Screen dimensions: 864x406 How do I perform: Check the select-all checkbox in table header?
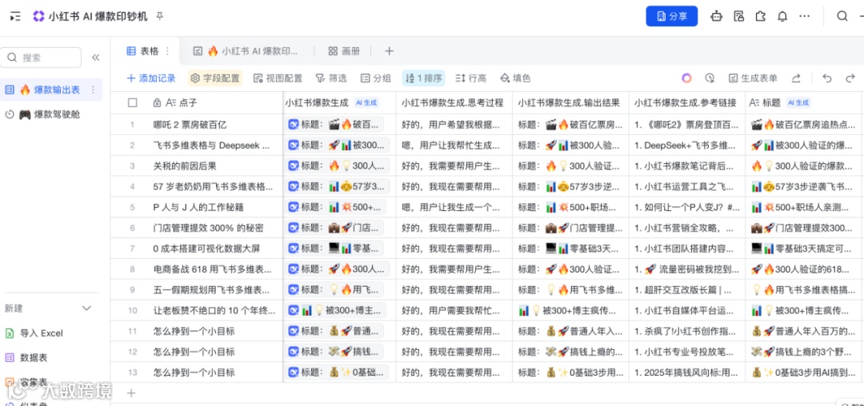tap(132, 102)
